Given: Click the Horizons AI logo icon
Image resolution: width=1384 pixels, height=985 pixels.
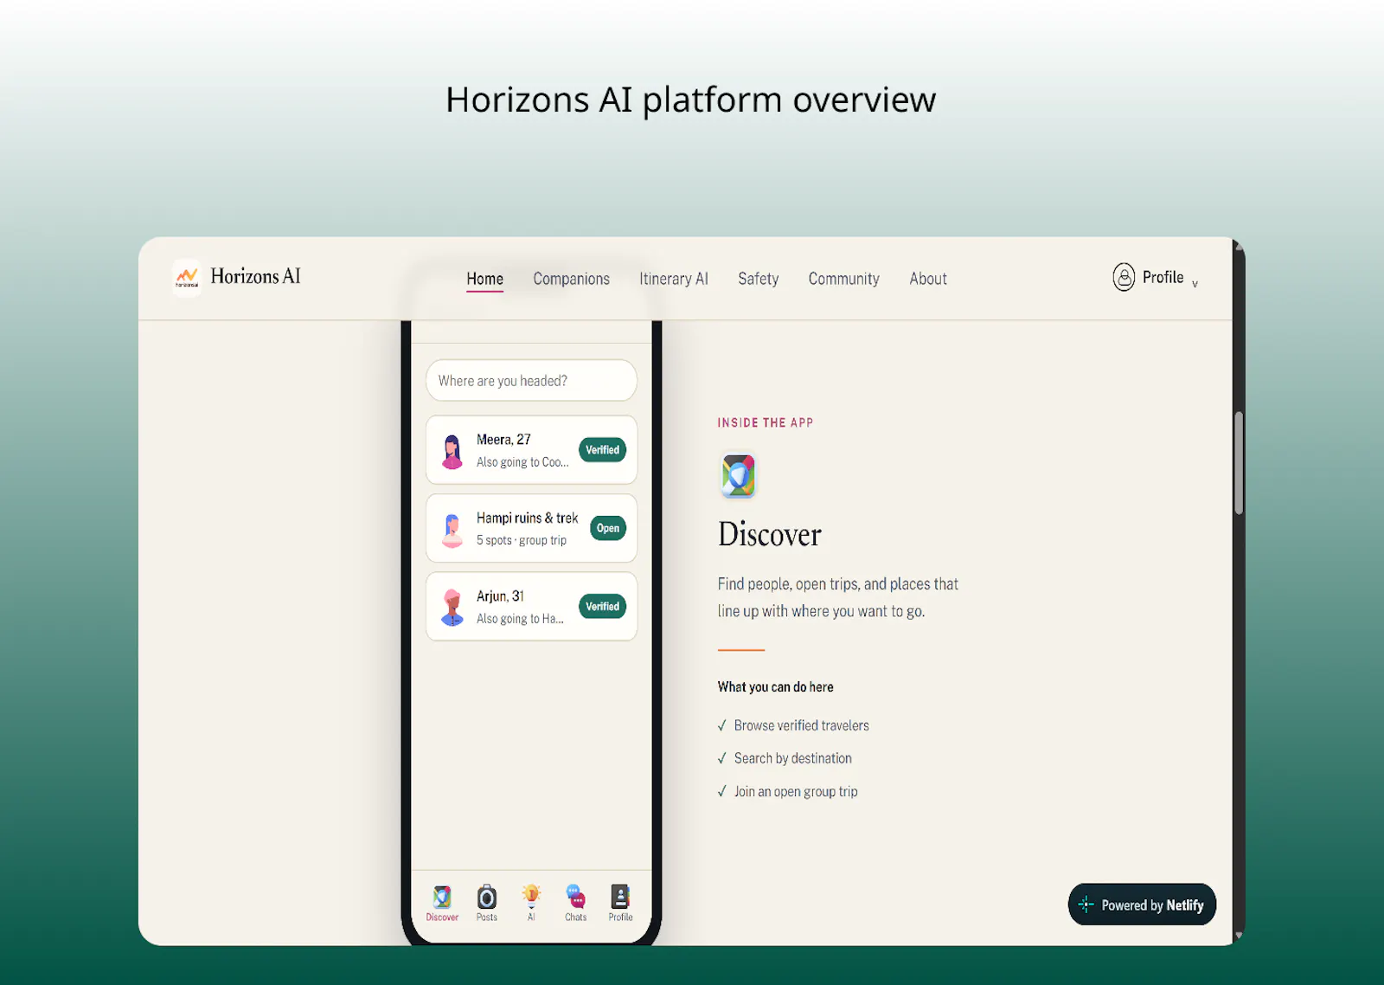Looking at the screenshot, I should coord(187,278).
